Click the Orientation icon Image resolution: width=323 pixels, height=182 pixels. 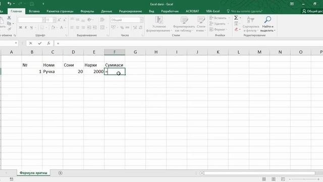pos(89,20)
